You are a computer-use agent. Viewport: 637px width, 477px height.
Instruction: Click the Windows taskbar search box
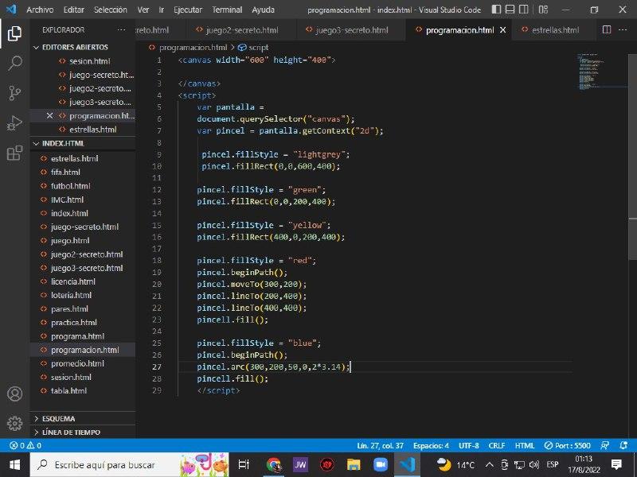(129, 465)
